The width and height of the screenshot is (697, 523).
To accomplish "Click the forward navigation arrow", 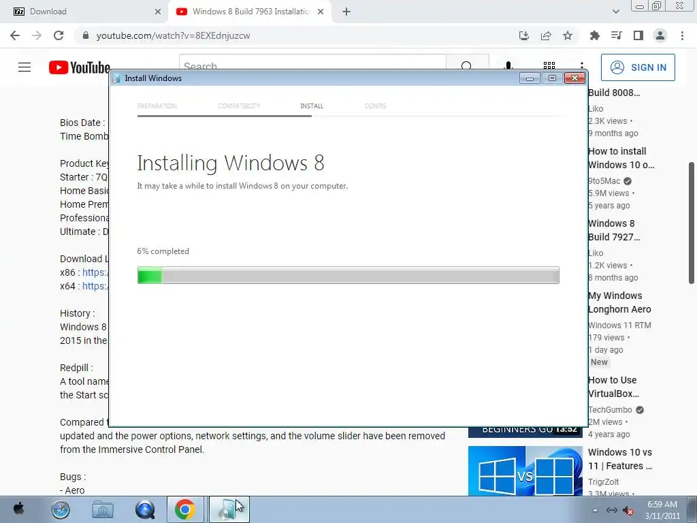I will (37, 35).
